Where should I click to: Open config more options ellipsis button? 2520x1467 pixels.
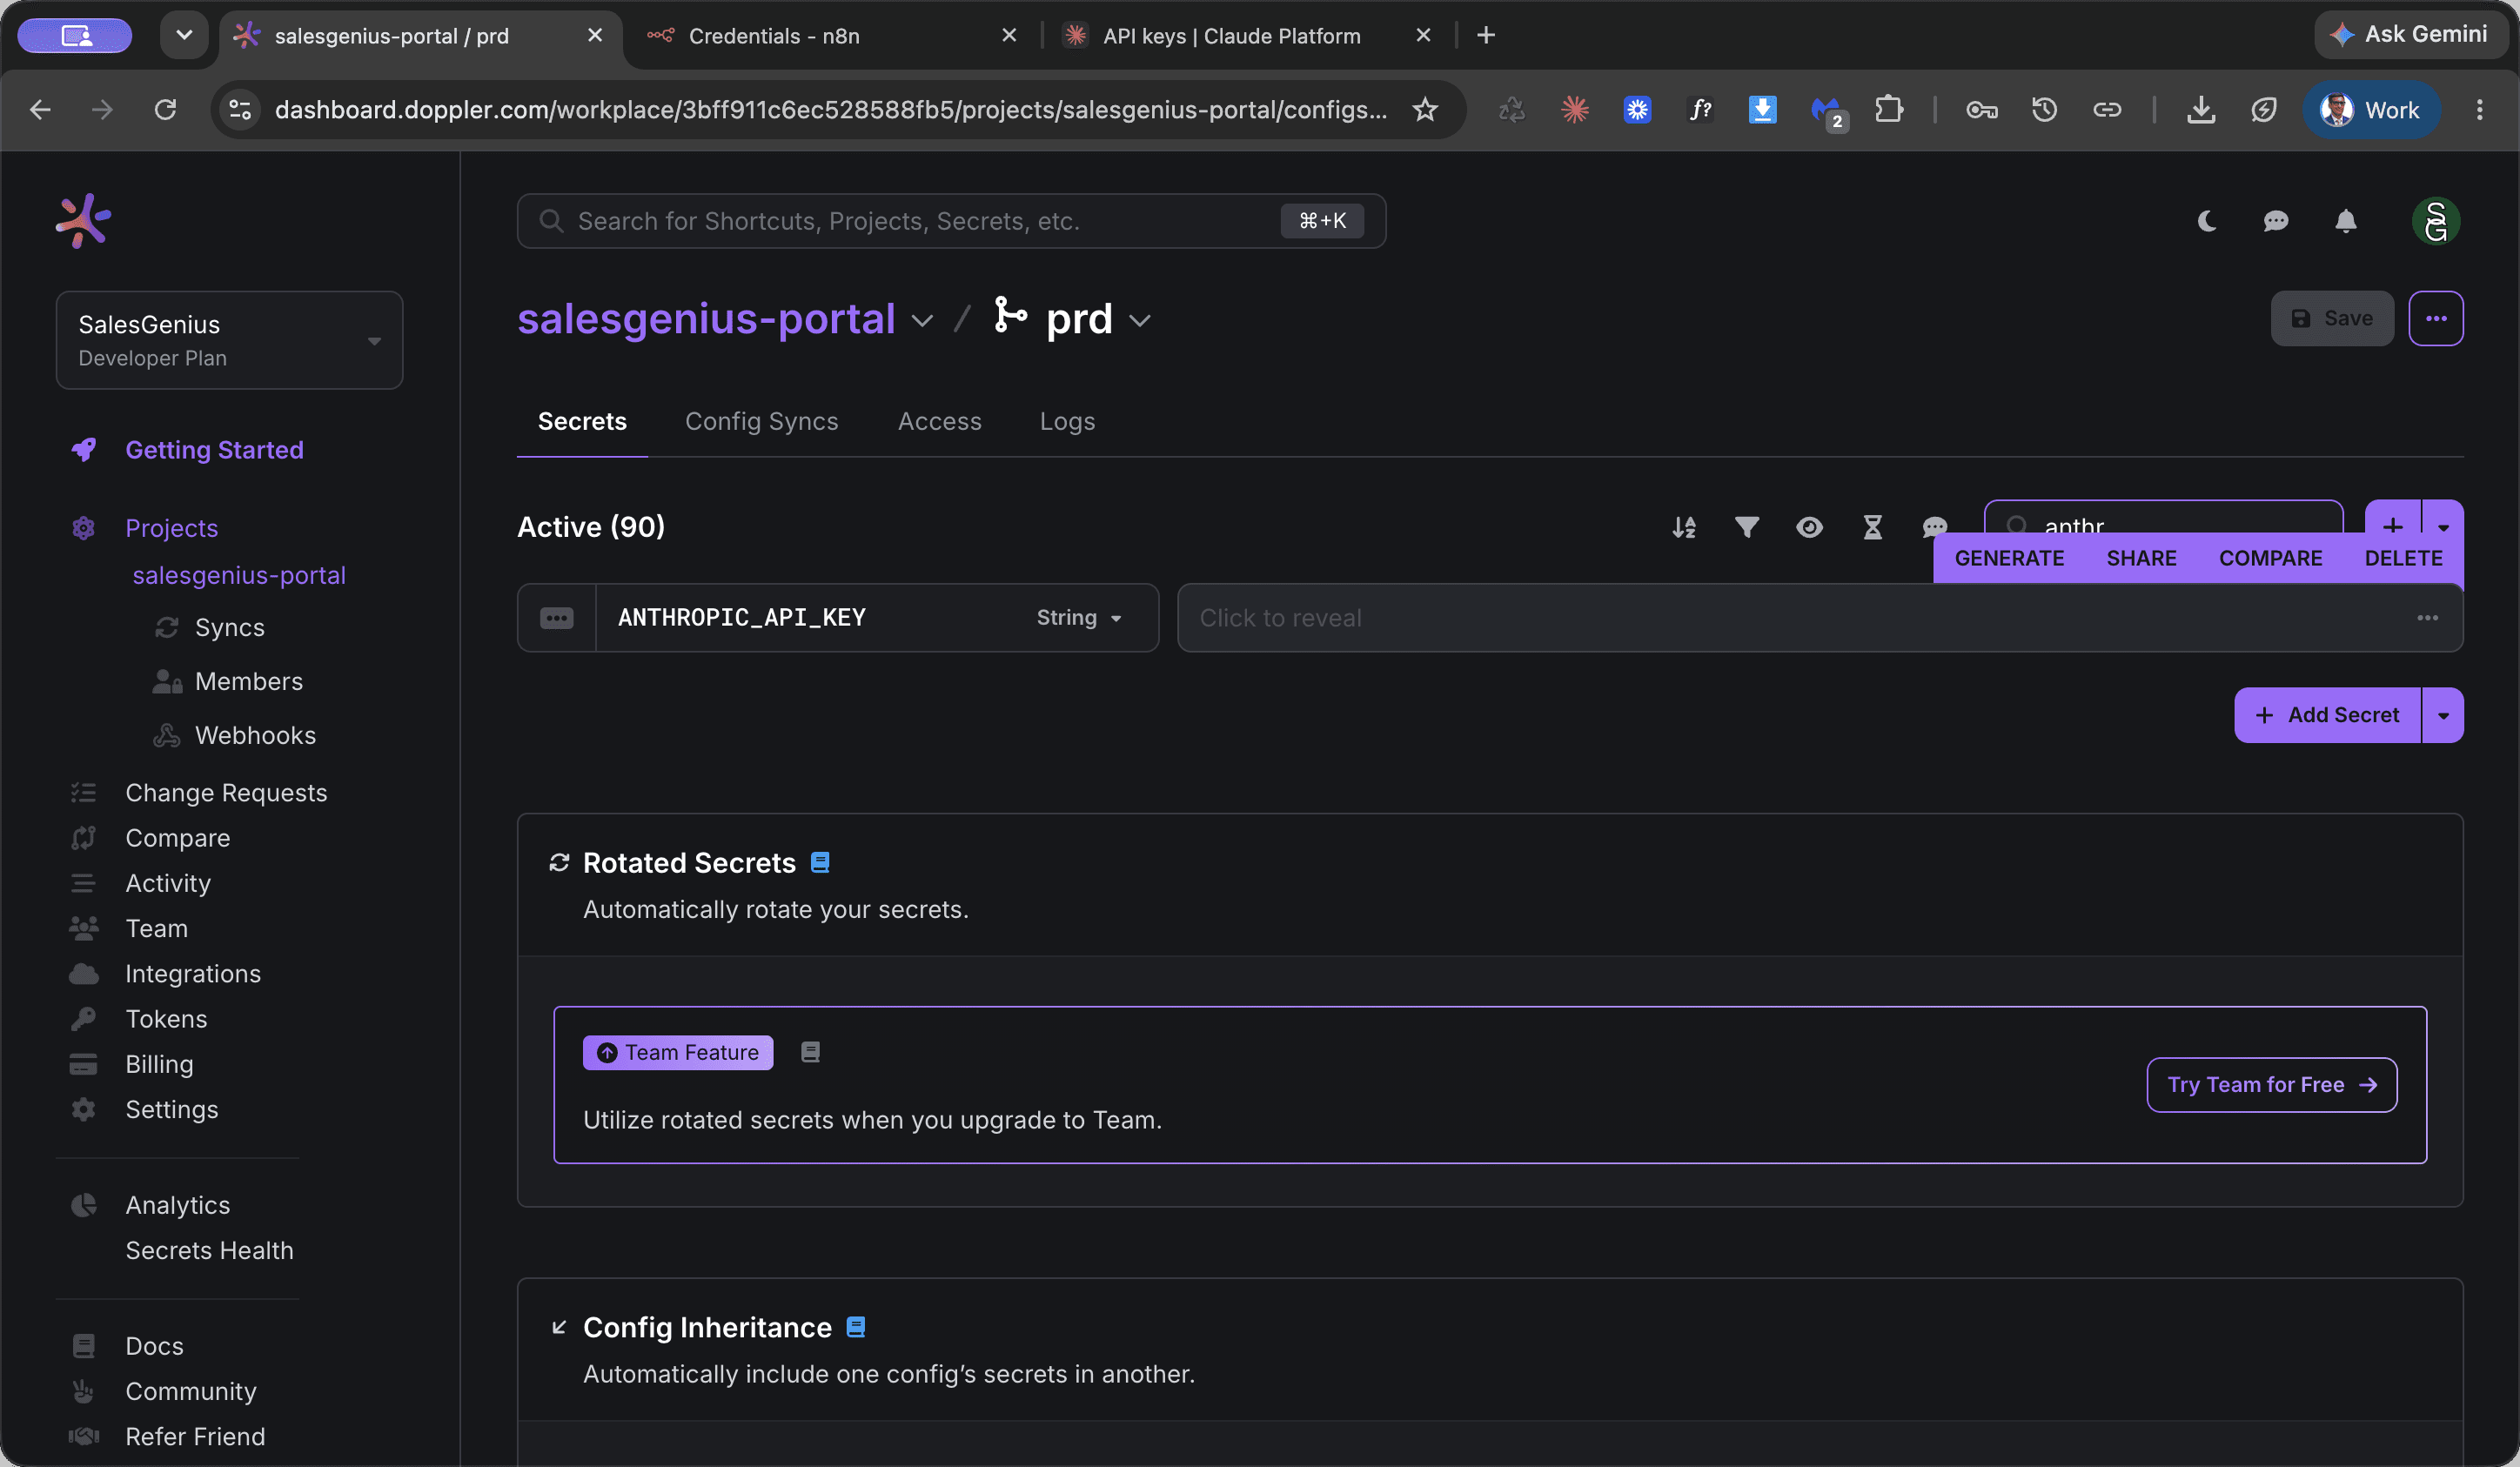(2436, 319)
